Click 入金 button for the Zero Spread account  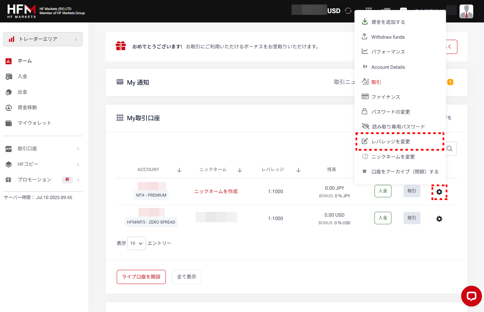(383, 218)
